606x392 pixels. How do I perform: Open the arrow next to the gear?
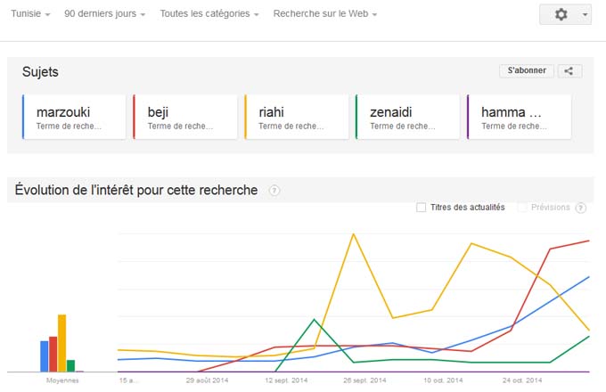(x=585, y=15)
